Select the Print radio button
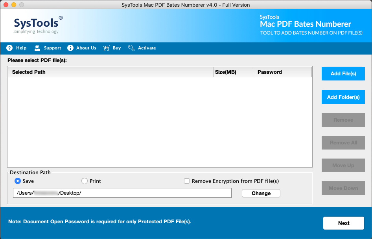 [x=85, y=181]
